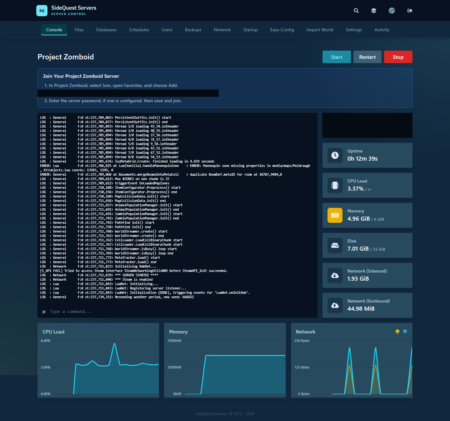
Task: Click the Join Your Project Zomboid Server heading
Action: pyautogui.click(x=81, y=76)
